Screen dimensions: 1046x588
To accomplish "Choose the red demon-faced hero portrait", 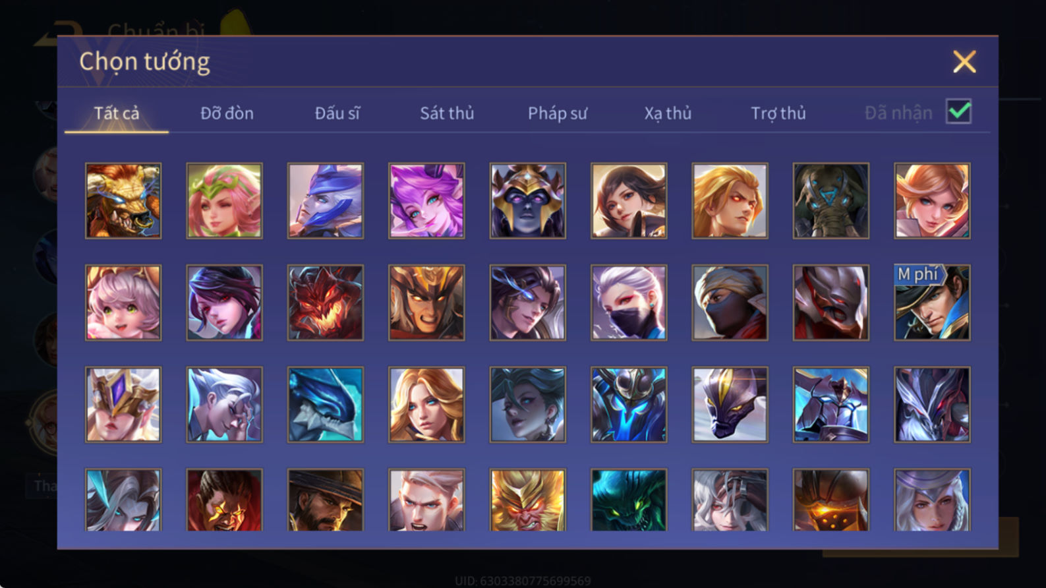I will (x=325, y=303).
